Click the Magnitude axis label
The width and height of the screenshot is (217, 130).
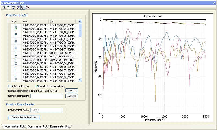[95, 67]
